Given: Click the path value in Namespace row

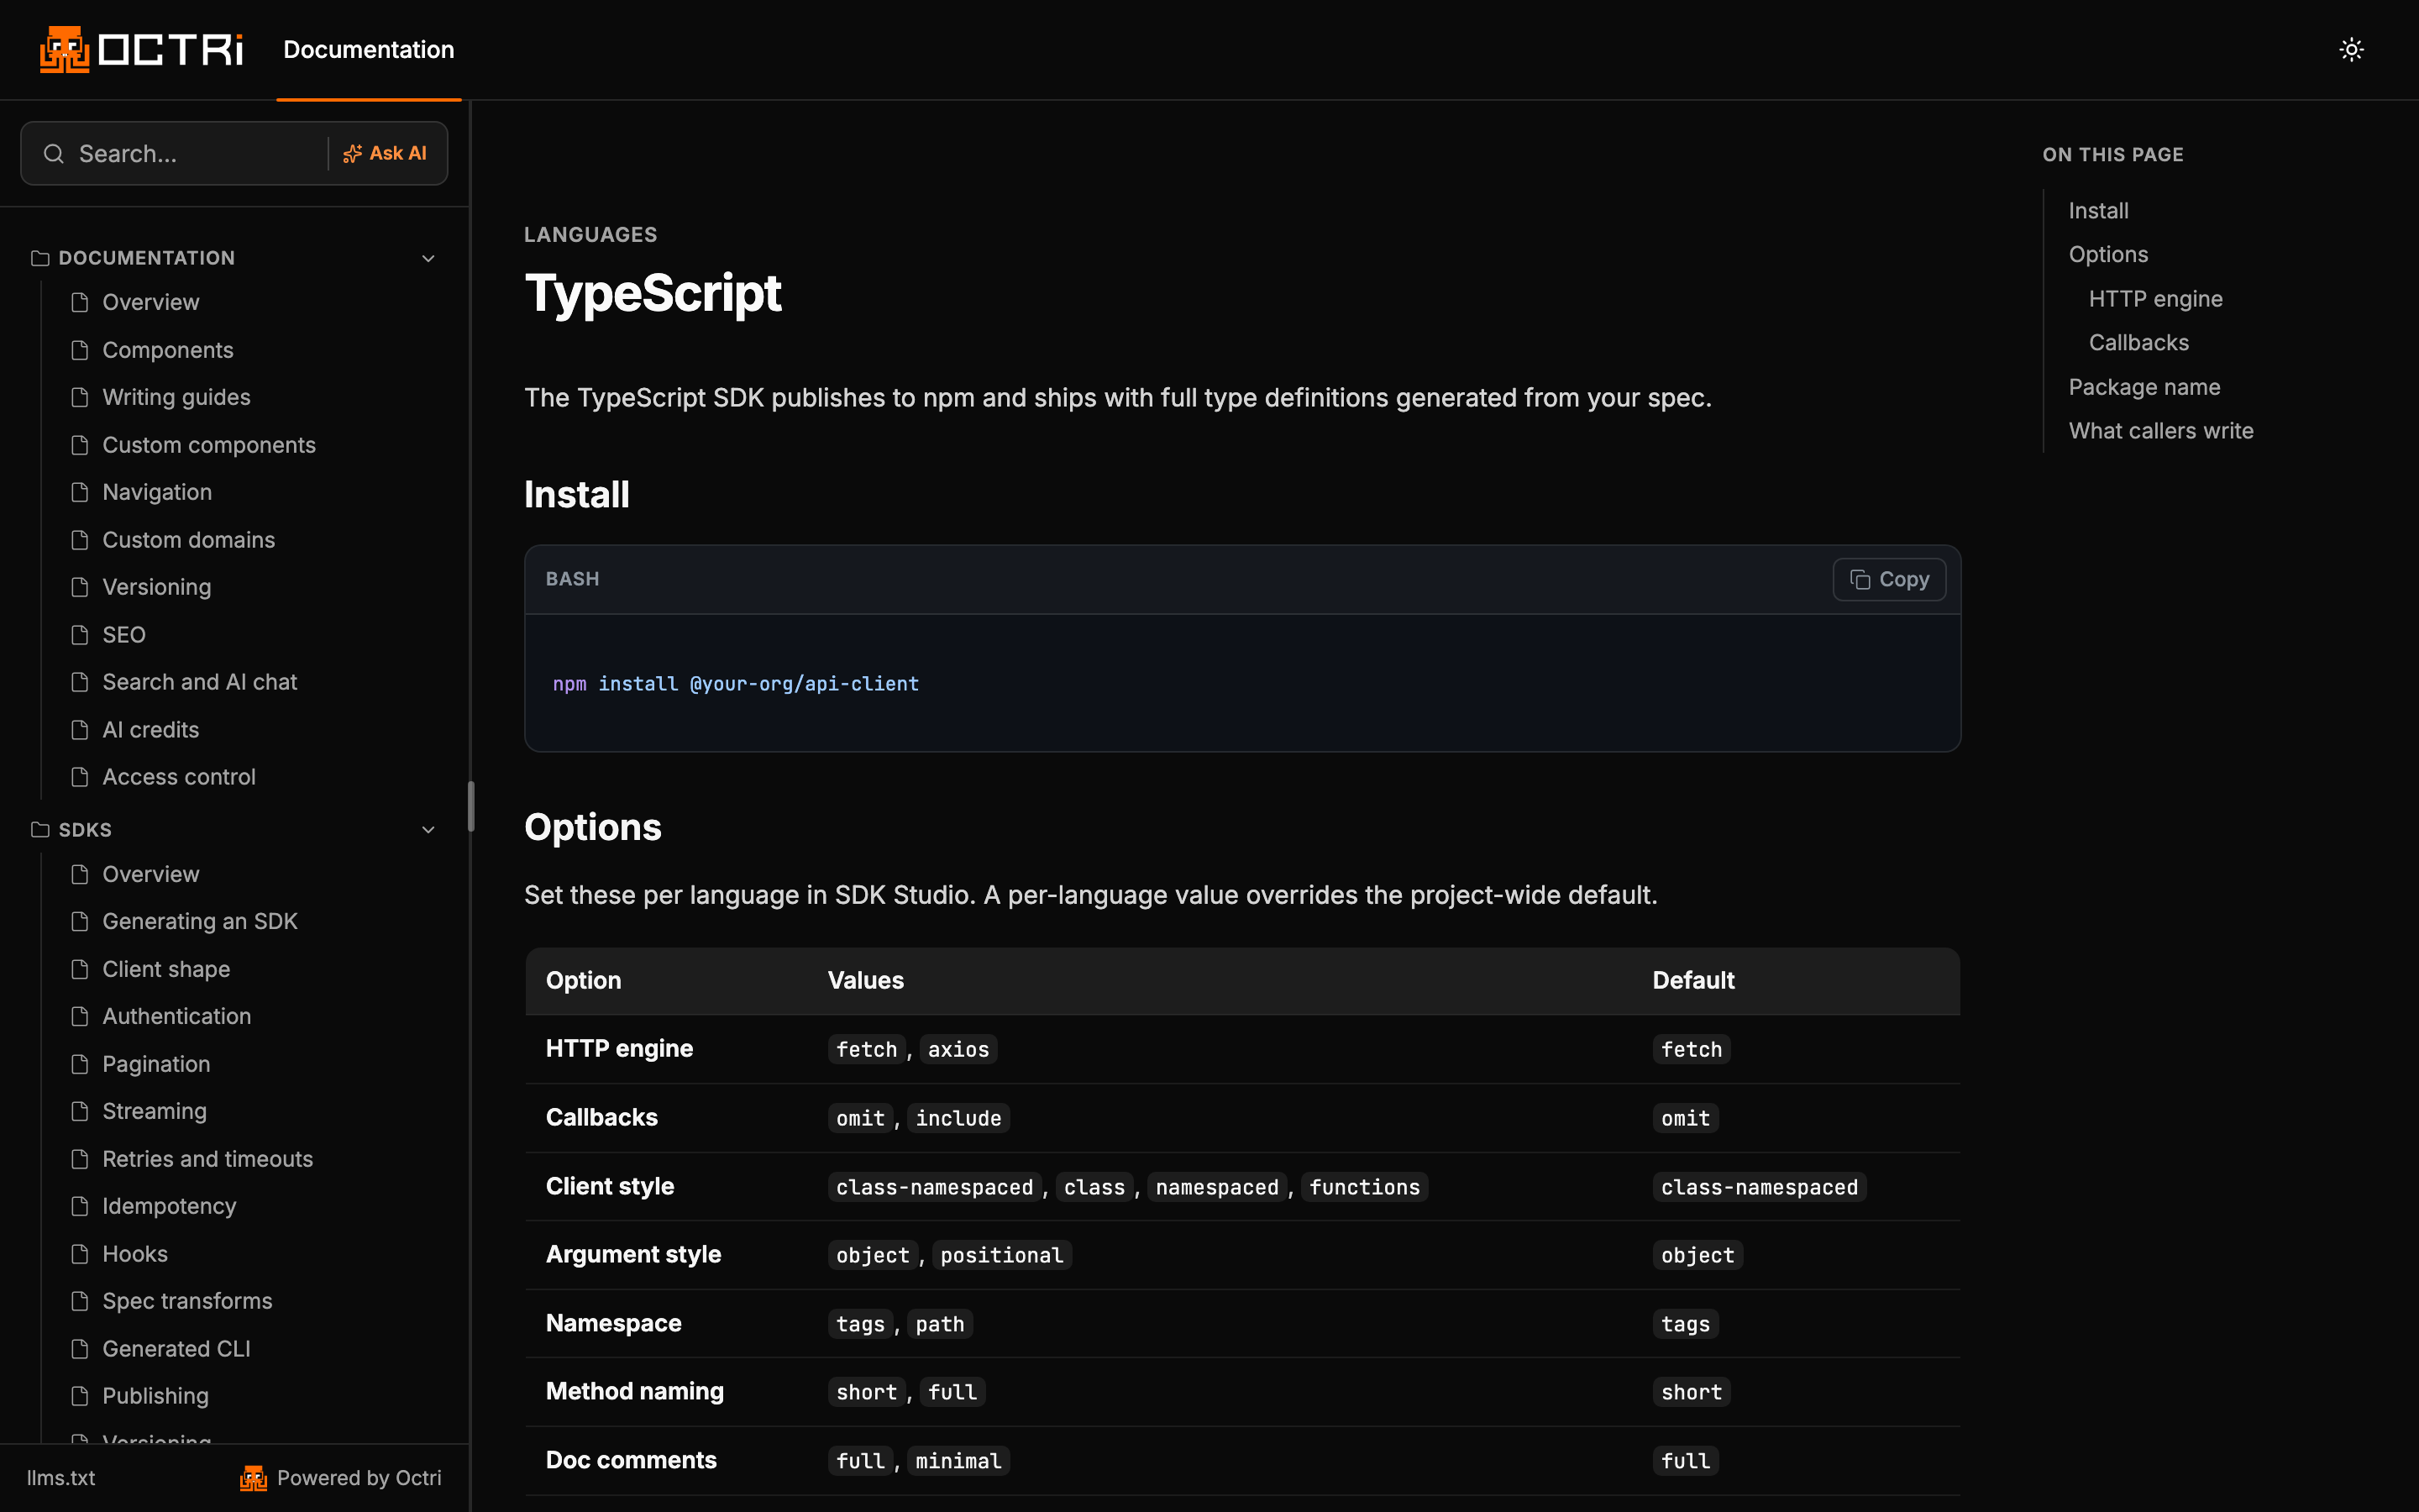Looking at the screenshot, I should [x=940, y=1324].
